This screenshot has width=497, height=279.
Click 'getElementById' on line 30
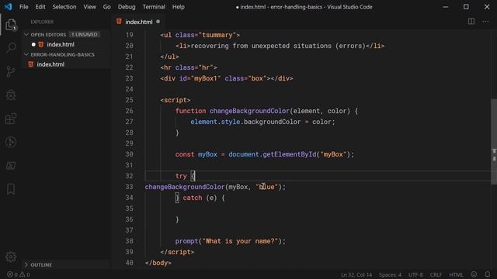click(290, 154)
